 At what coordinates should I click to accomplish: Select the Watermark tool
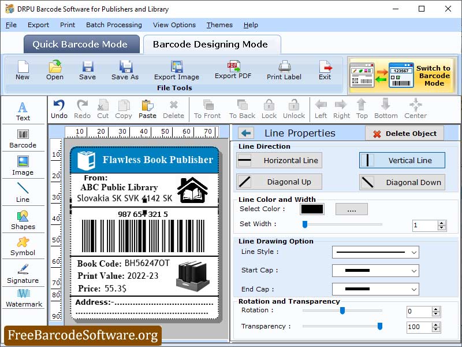(24, 298)
